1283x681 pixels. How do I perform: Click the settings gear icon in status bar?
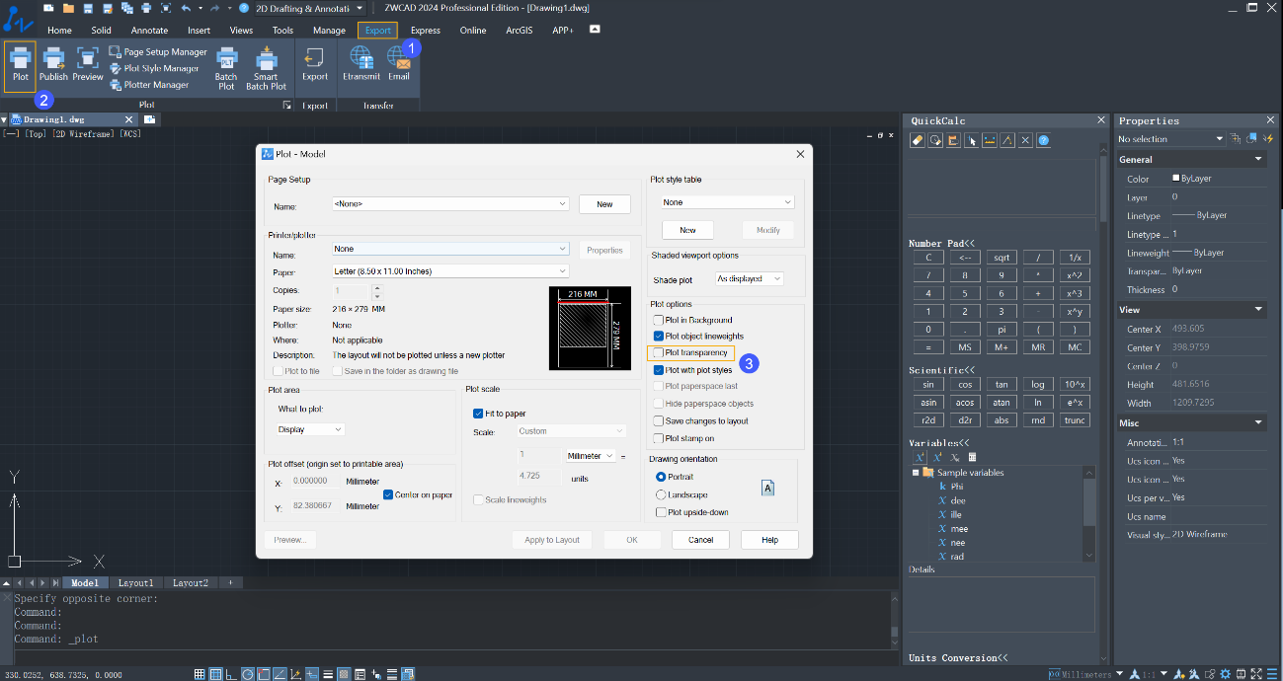pos(1225,674)
